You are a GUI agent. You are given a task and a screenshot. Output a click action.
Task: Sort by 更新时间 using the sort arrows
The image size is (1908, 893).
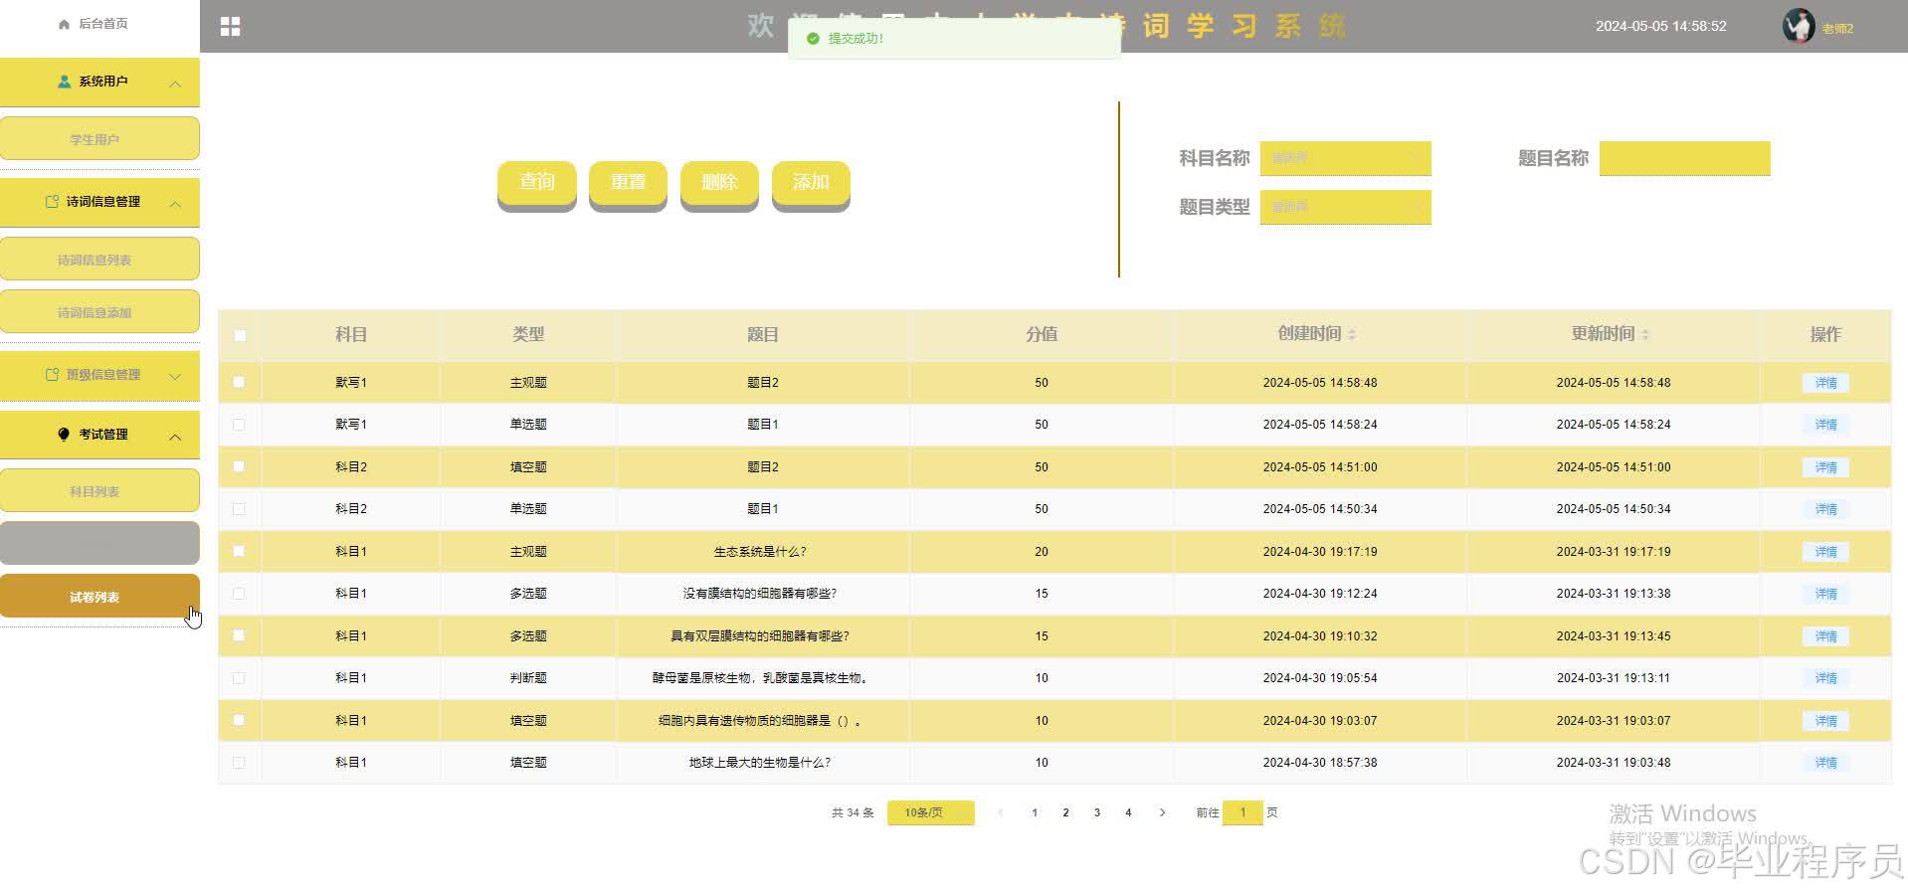1645,335
